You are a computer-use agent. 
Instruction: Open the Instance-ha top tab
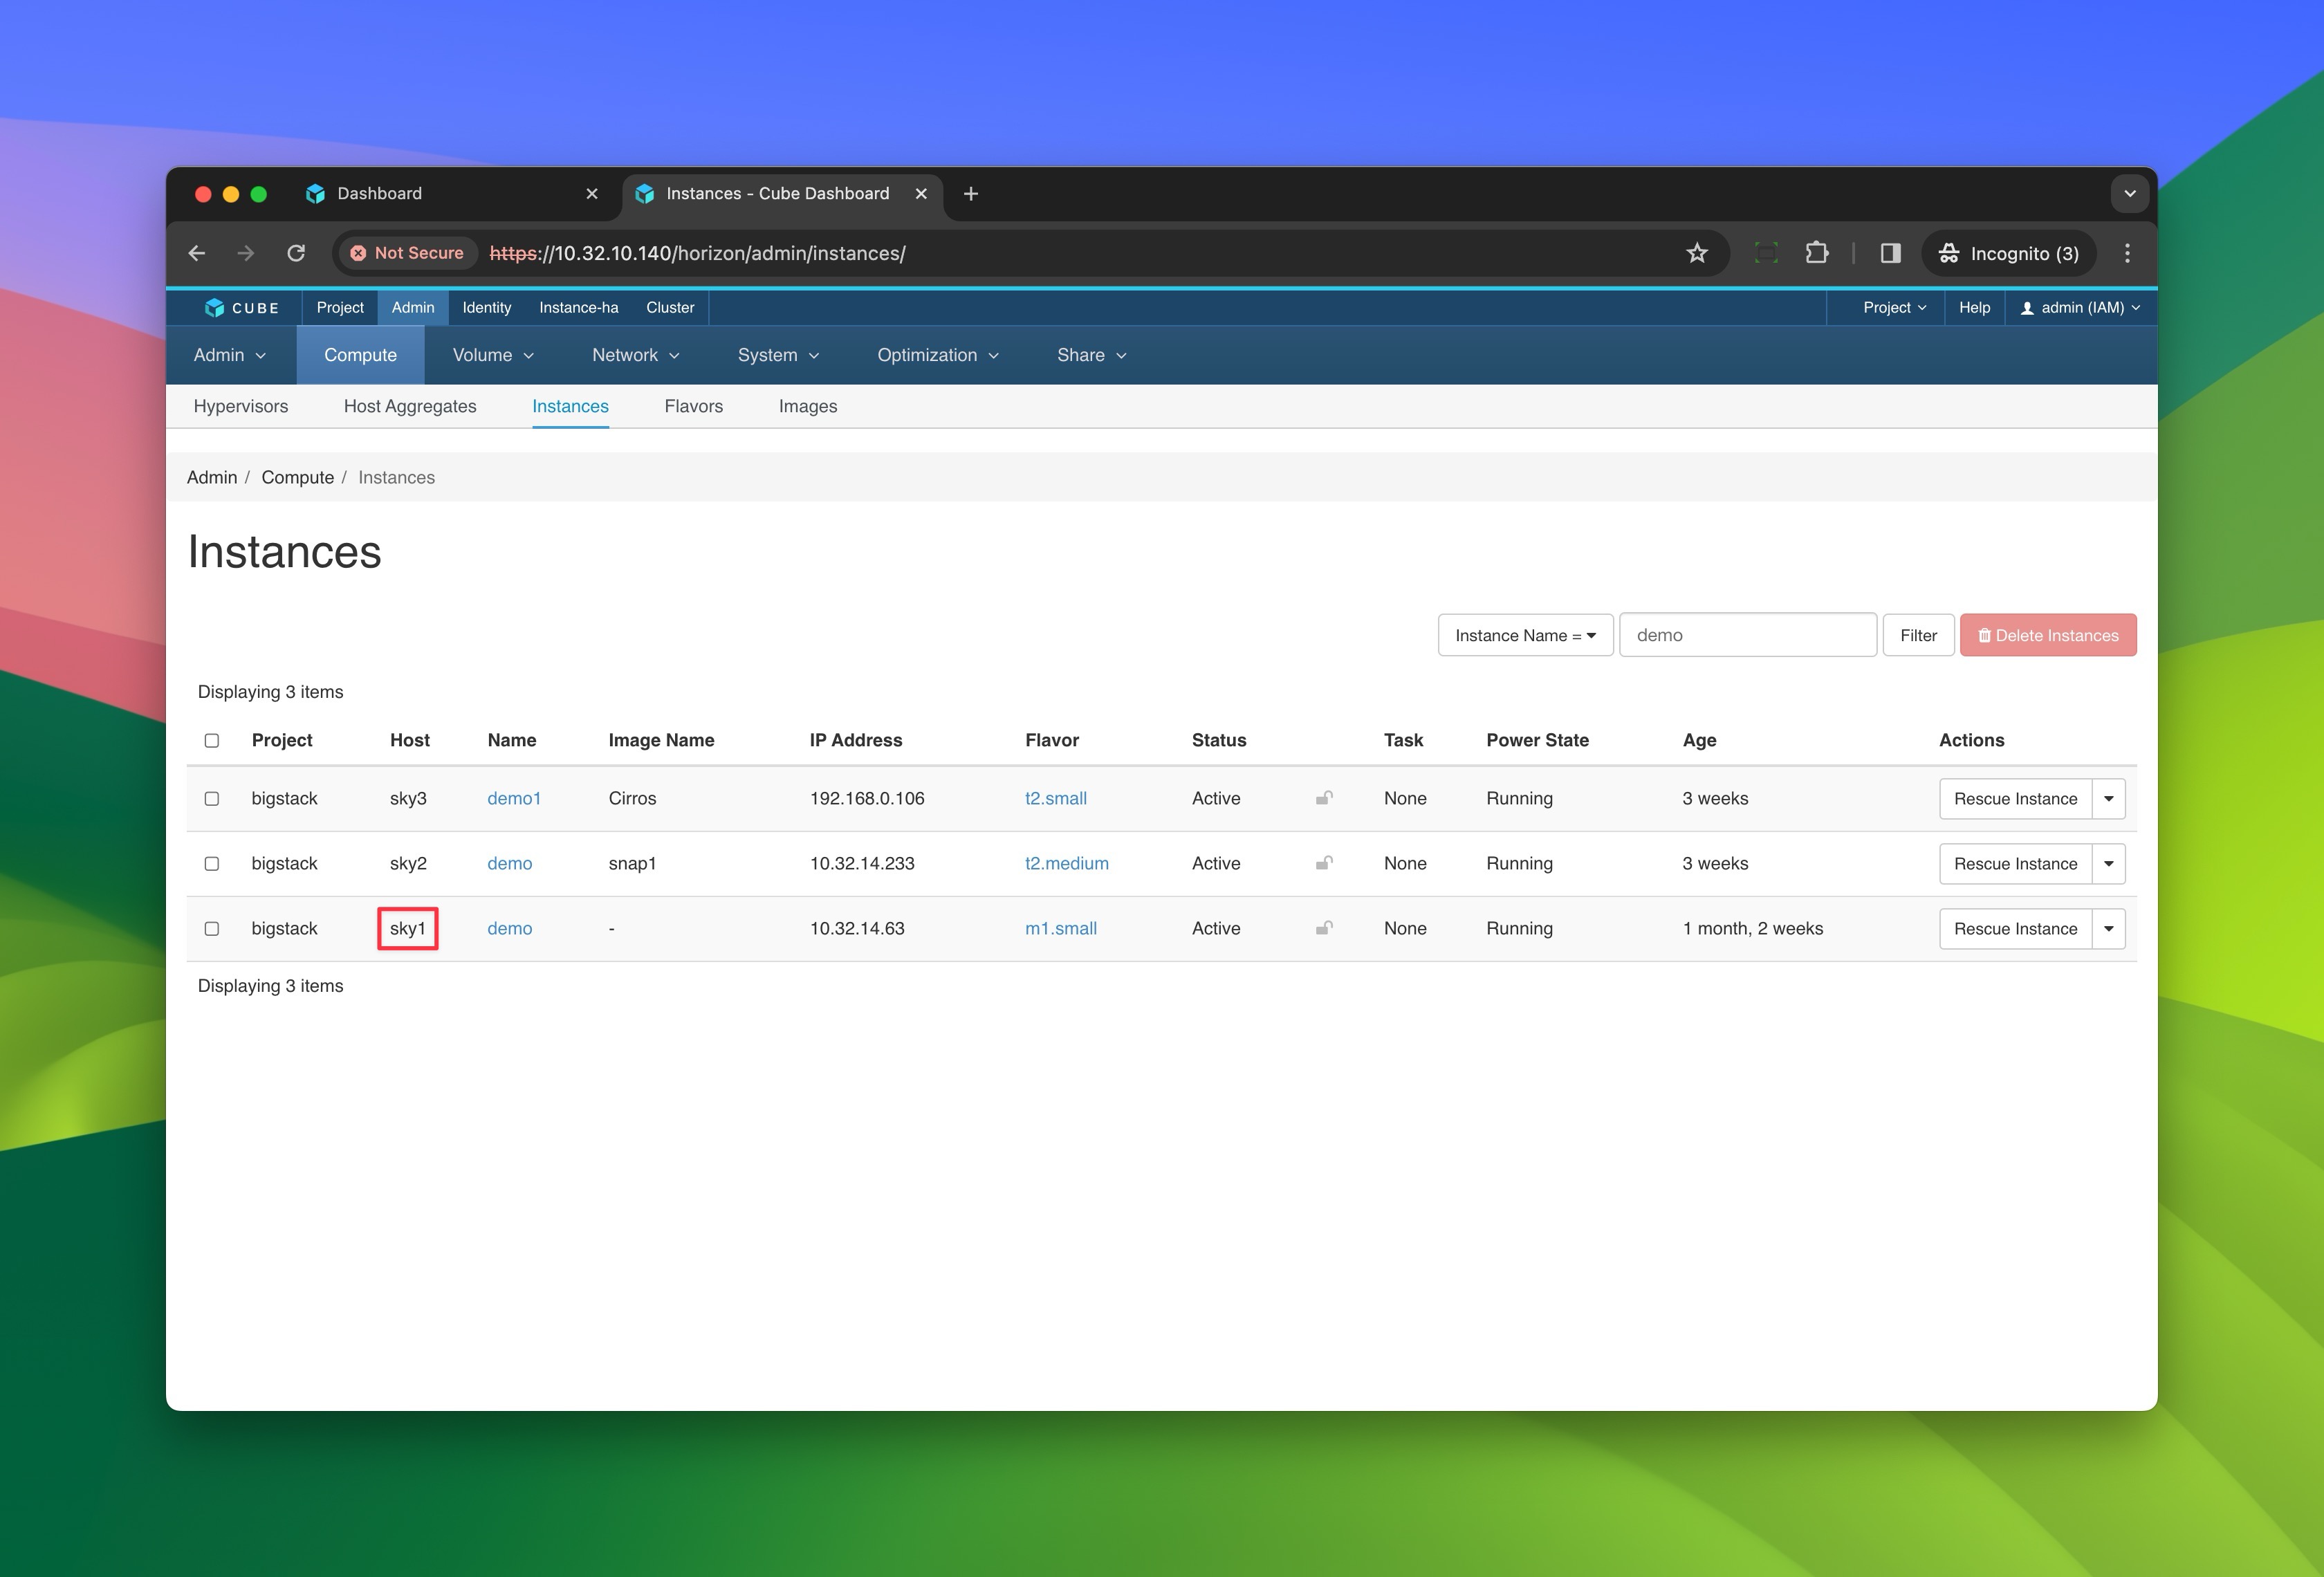click(x=579, y=308)
